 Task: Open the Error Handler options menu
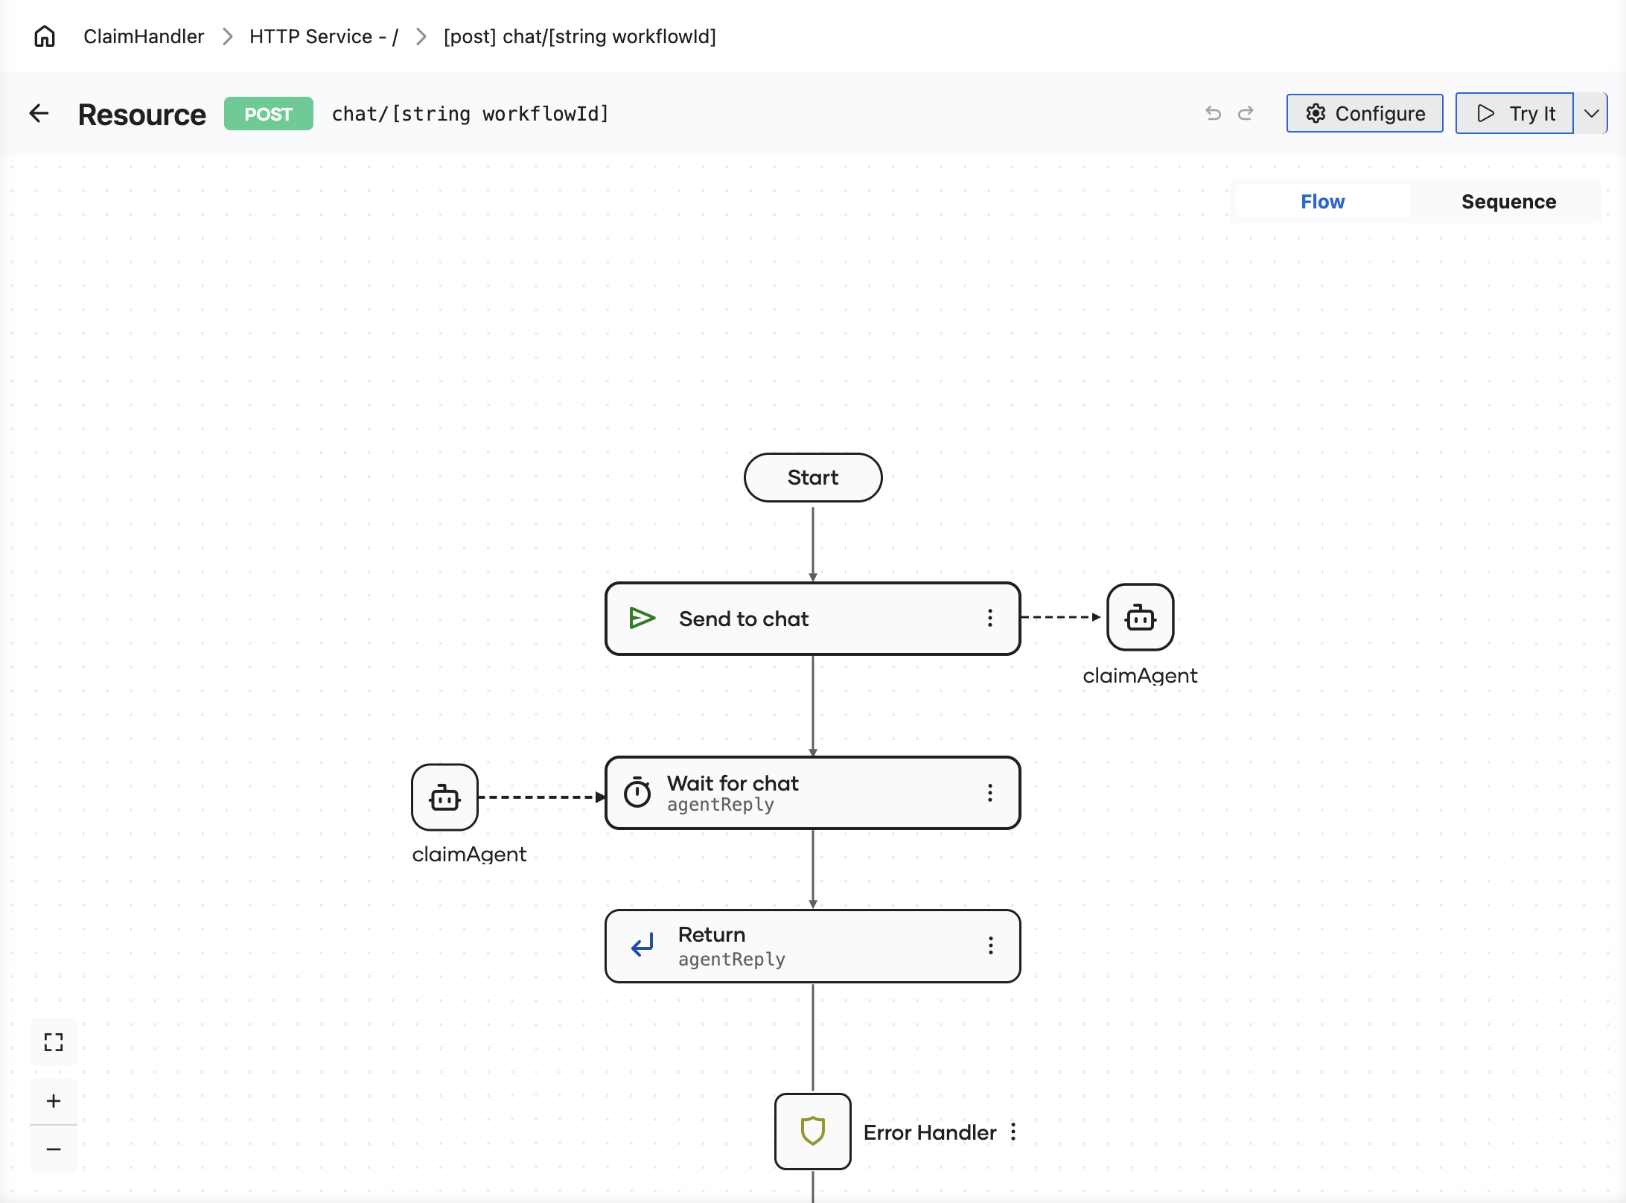point(1013,1132)
